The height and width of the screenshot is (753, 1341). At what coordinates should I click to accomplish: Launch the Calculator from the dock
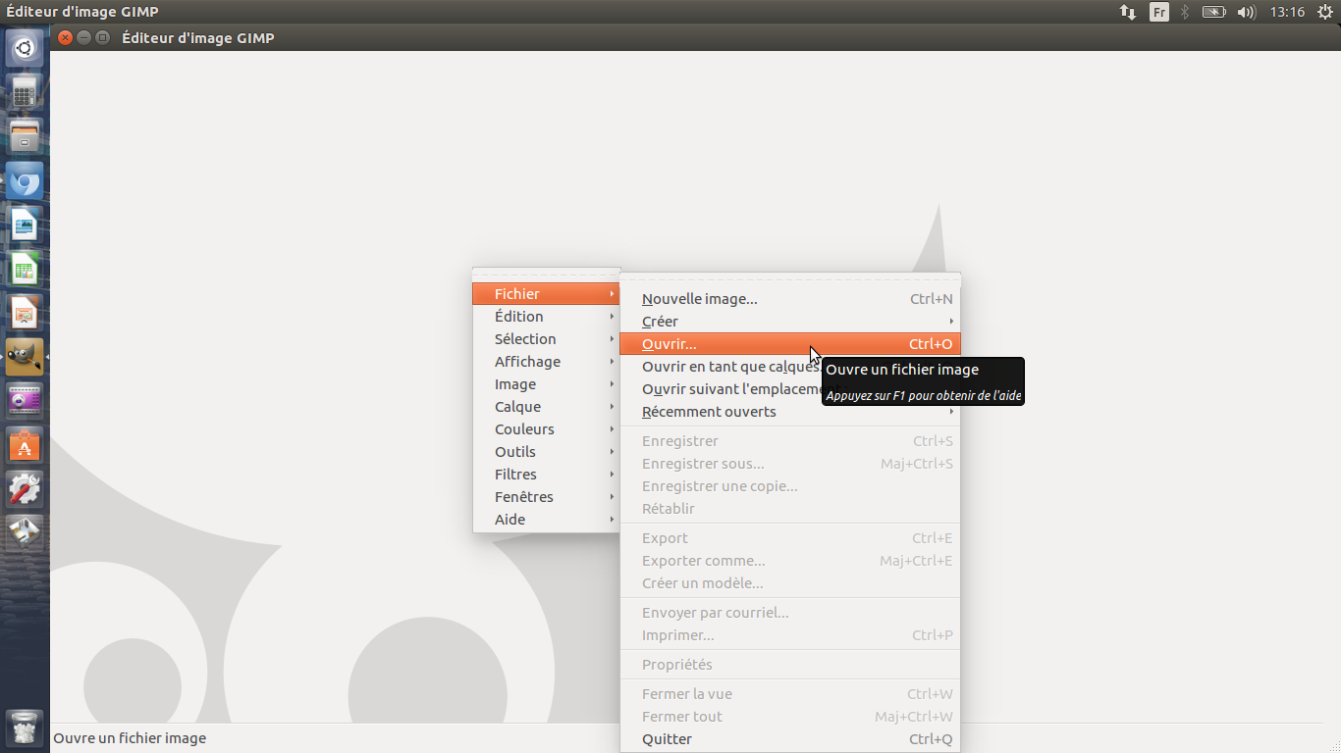pyautogui.click(x=25, y=93)
